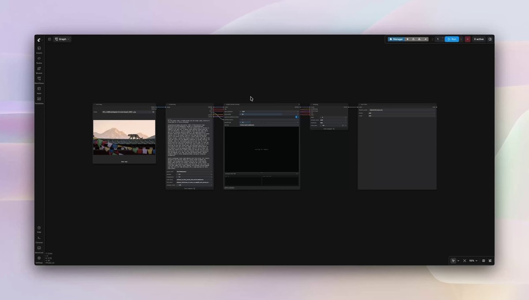This screenshot has width=529, height=300.
Task: Toggle the minimap icon in bottom toolbar
Action: pyautogui.click(x=484, y=261)
